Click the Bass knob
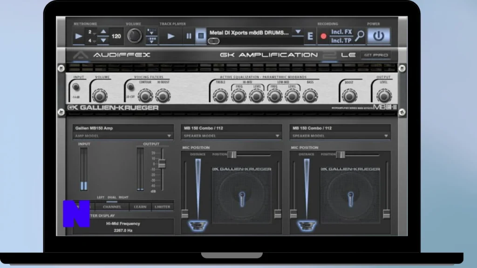This screenshot has height=268, width=477. (x=310, y=96)
